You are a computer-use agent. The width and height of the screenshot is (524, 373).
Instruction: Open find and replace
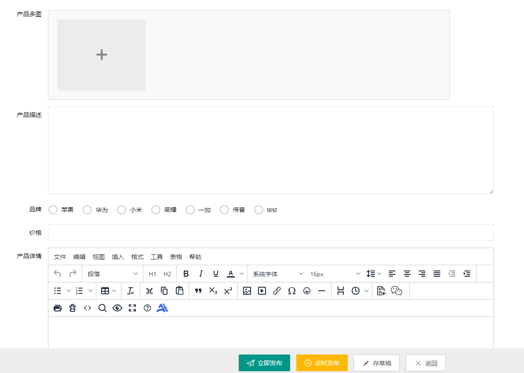coord(102,308)
